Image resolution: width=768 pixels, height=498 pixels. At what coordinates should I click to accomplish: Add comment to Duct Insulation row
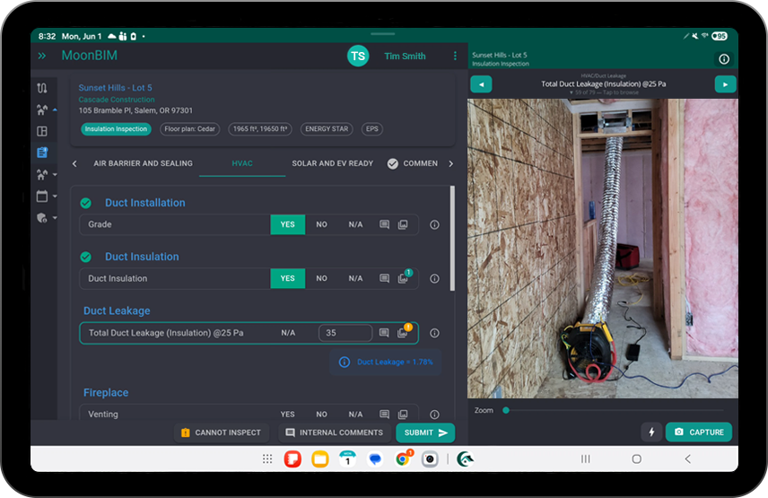[385, 278]
